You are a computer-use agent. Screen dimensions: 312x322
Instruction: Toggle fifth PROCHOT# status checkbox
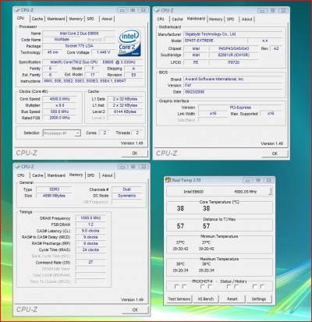(229, 286)
